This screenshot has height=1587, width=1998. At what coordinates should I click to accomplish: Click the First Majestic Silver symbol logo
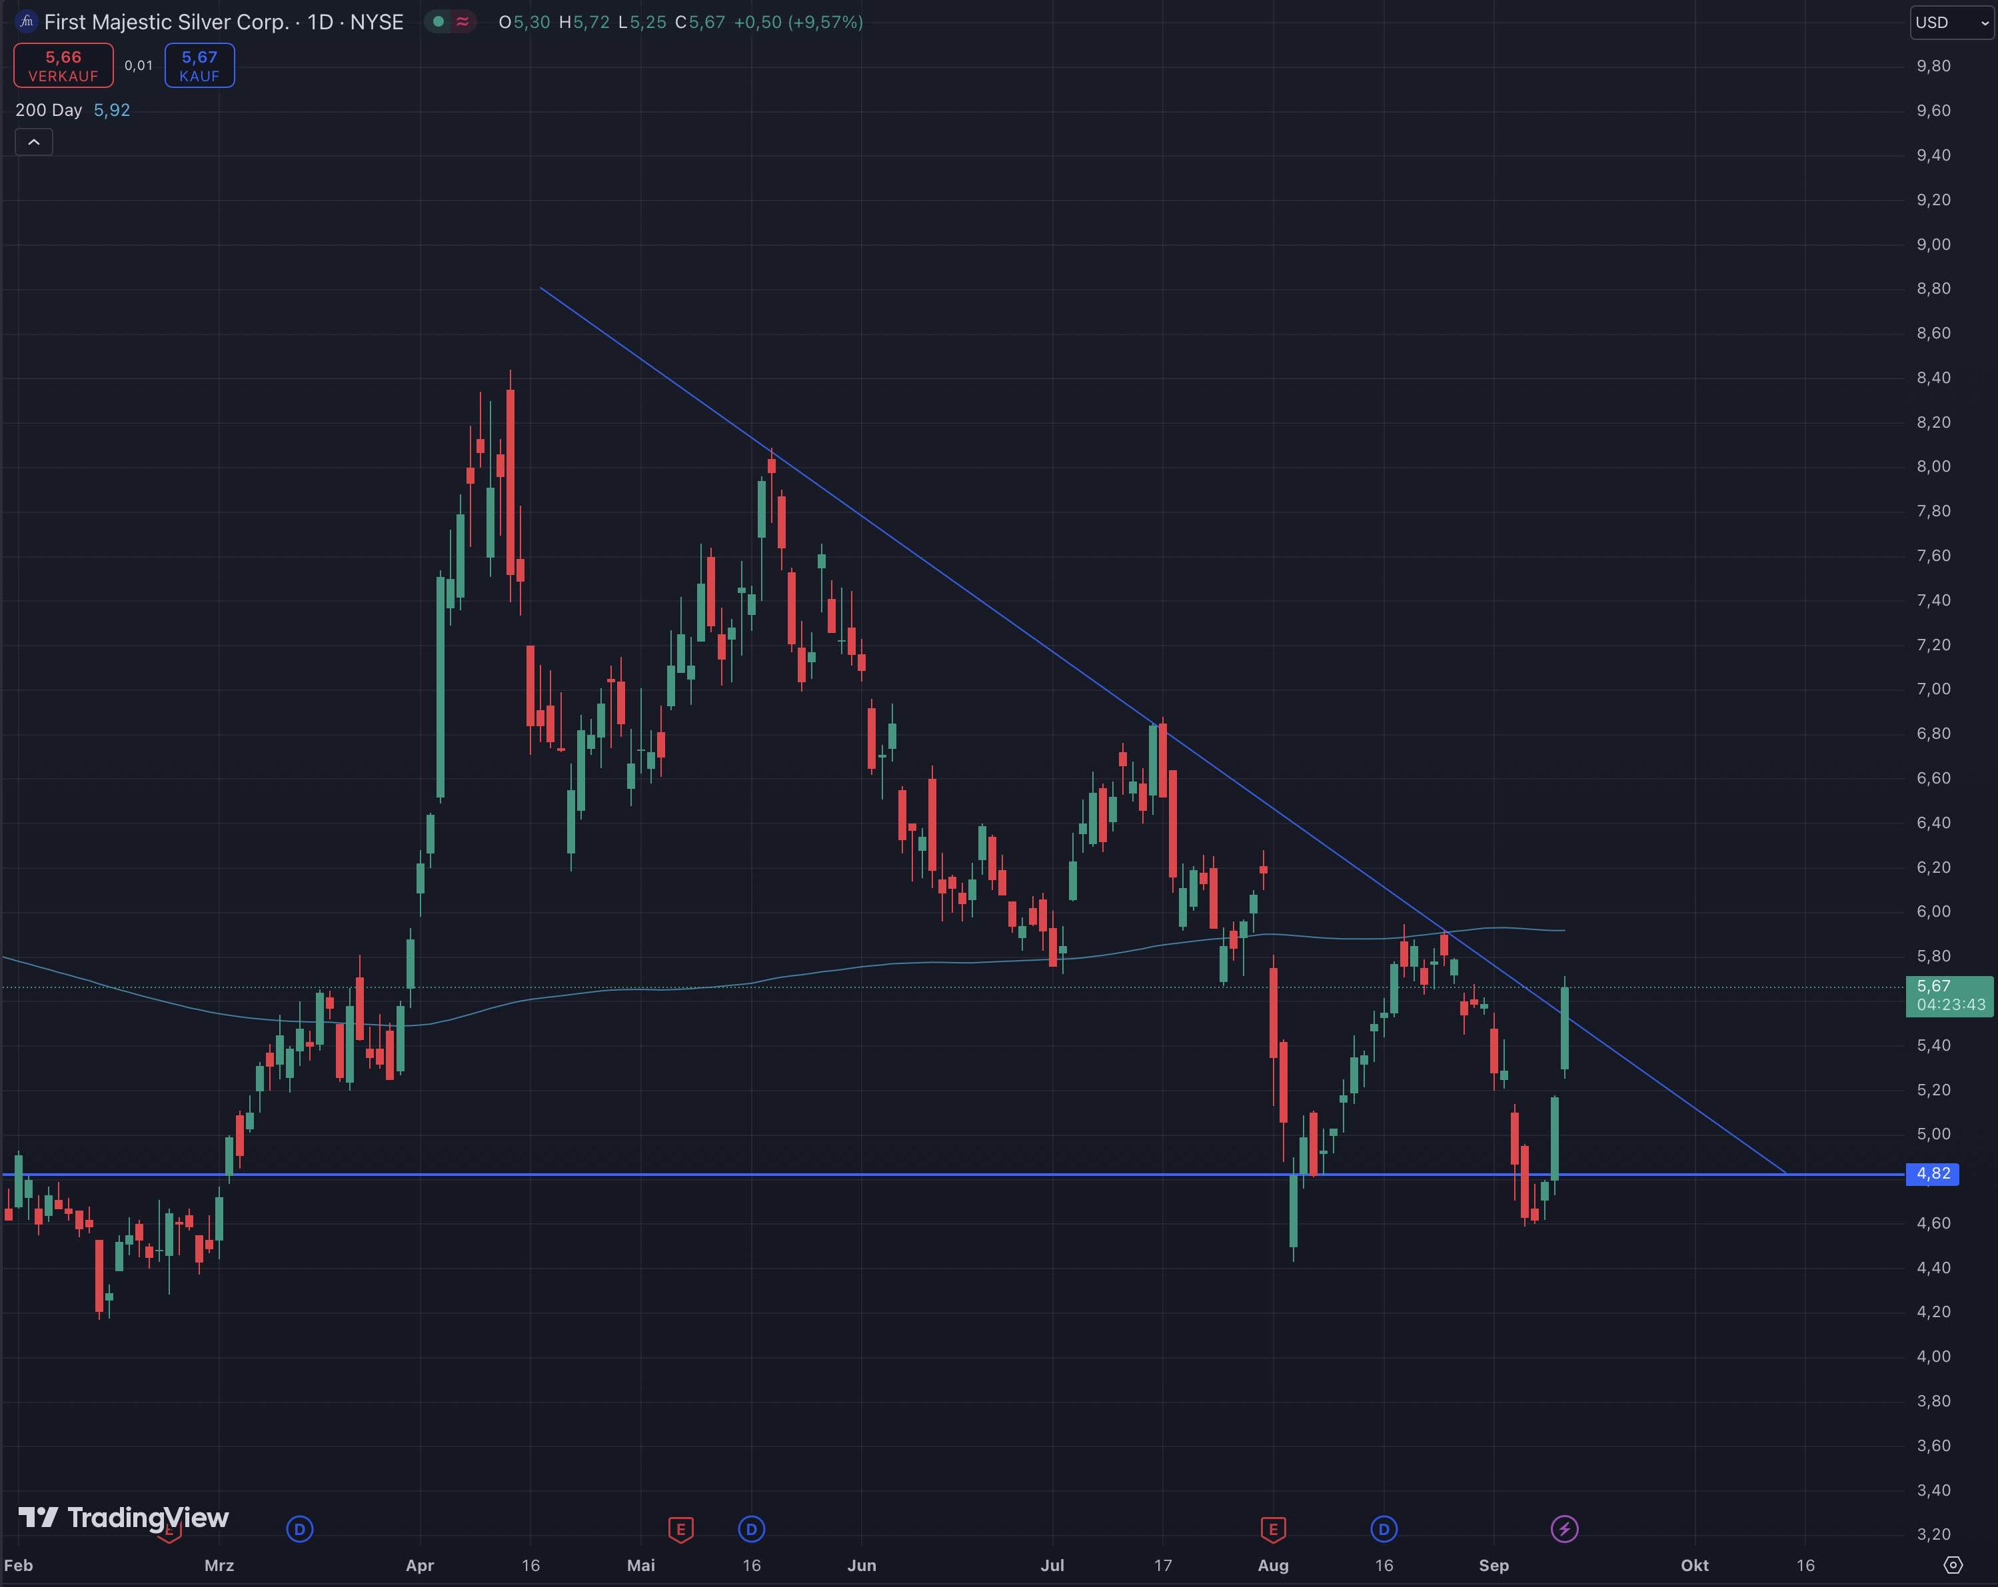(27, 21)
